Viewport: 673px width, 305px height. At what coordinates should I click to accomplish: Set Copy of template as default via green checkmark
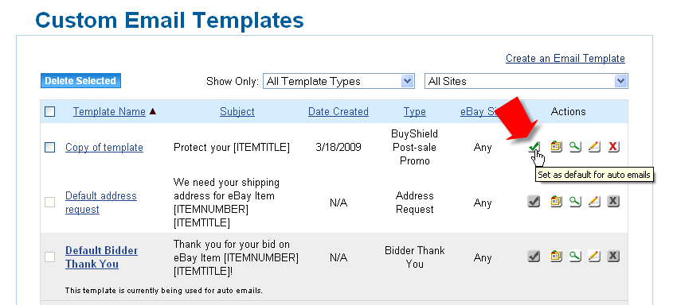[534, 147]
